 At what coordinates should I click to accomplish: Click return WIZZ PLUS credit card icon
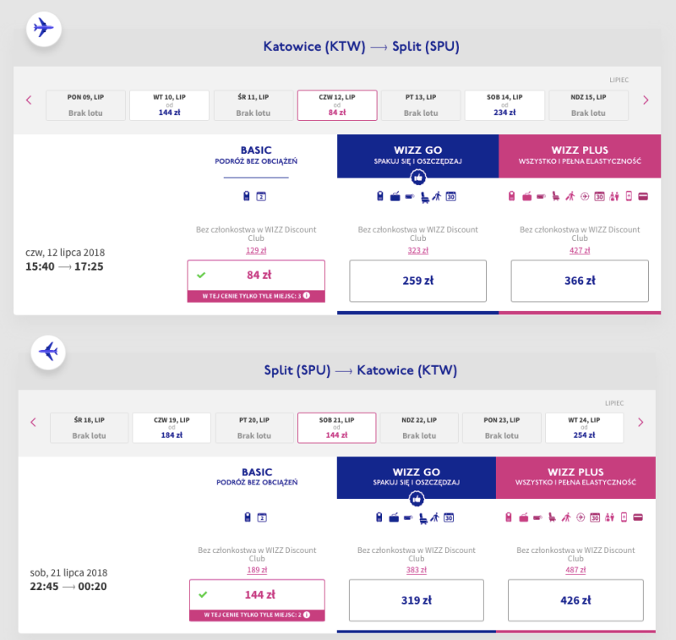click(638, 517)
